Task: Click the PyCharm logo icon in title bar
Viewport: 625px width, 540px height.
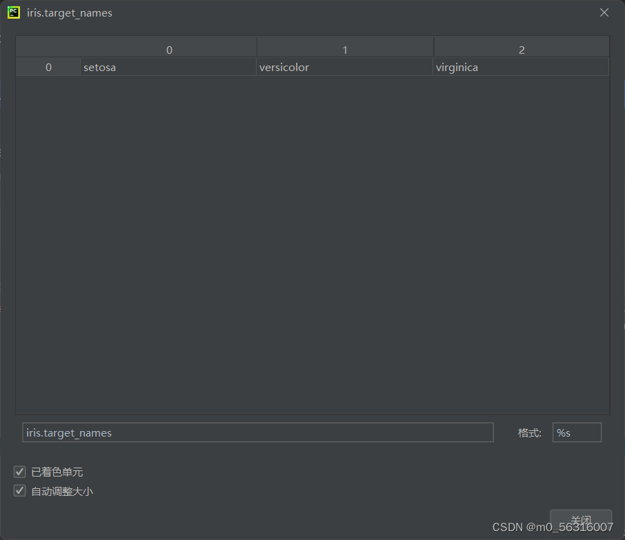Action: click(x=12, y=12)
